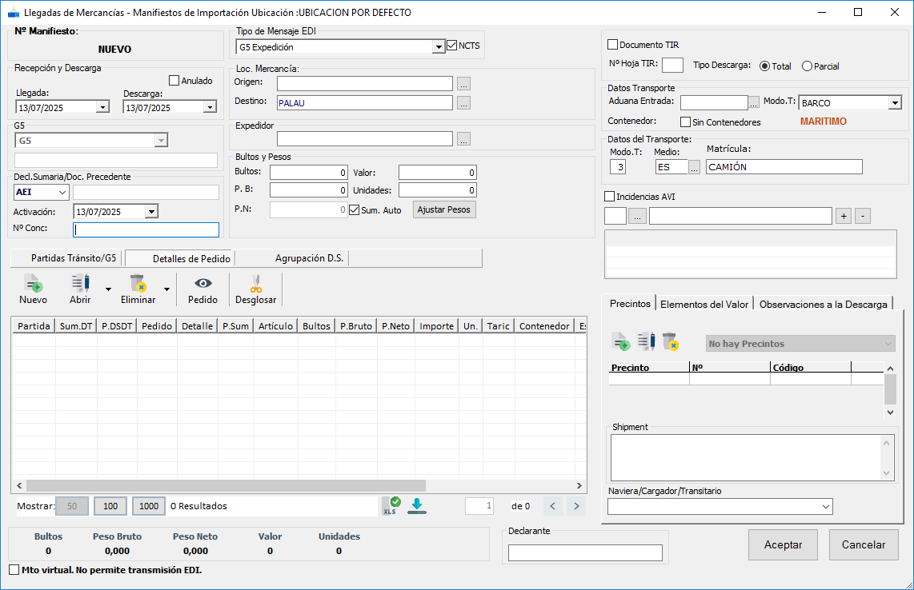The height and width of the screenshot is (590, 914).
Task: Uncheck the NCTS checkbox
Action: (452, 46)
